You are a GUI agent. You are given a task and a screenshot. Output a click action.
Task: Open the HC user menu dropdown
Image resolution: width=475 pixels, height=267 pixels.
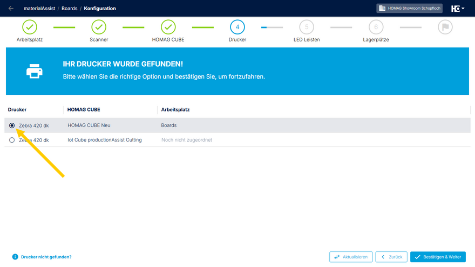457,9
